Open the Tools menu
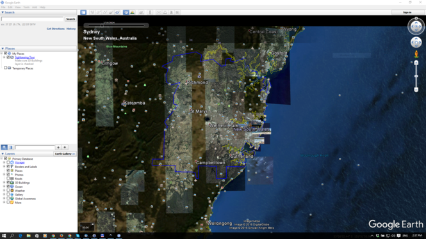 pos(26,7)
